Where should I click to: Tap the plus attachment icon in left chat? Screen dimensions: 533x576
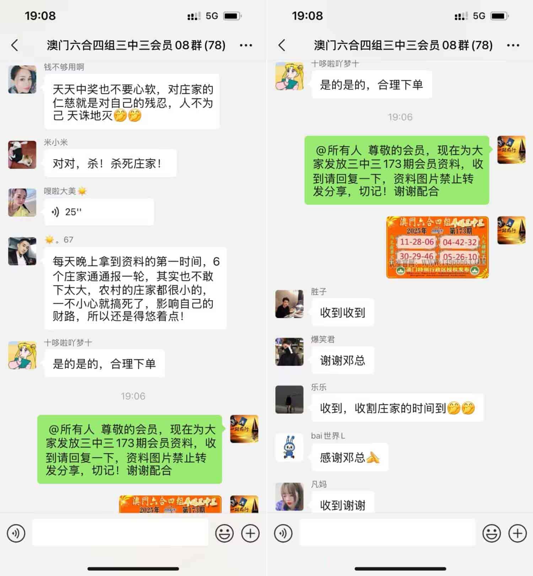[251, 533]
